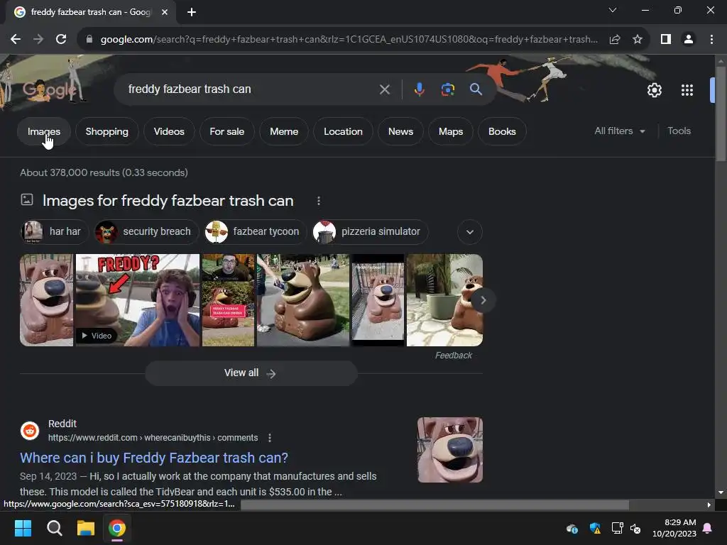Click the Google Doodle logo
Image resolution: width=727 pixels, height=545 pixels.
point(49,89)
